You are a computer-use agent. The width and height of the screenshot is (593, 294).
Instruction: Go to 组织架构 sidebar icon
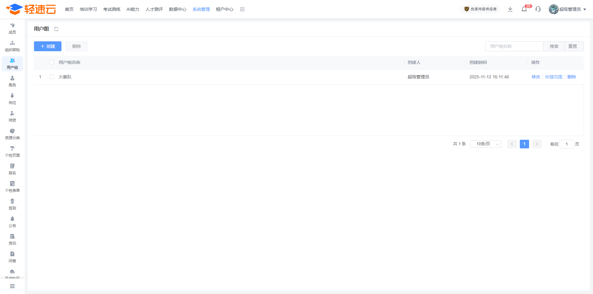click(12, 46)
